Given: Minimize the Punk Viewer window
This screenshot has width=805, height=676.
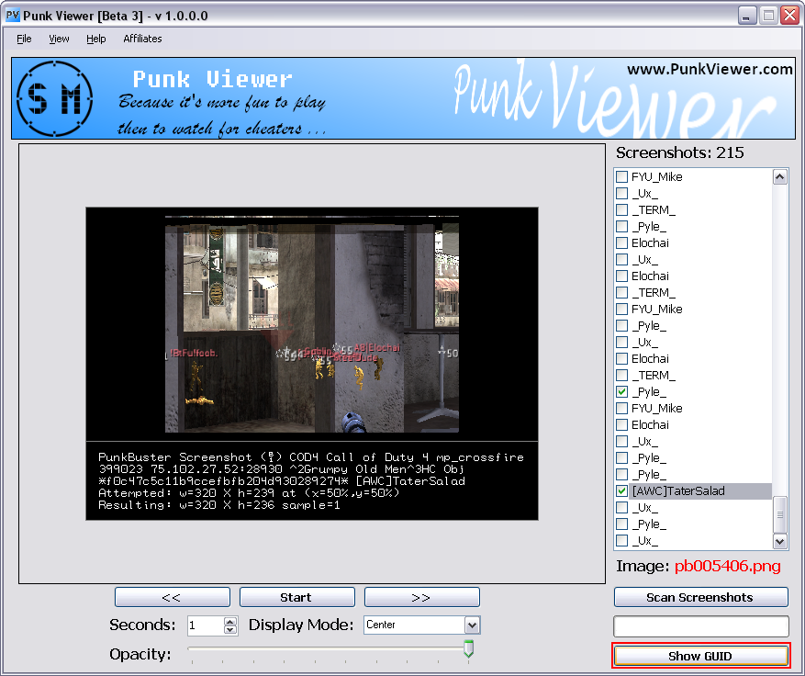Looking at the screenshot, I should click(747, 16).
